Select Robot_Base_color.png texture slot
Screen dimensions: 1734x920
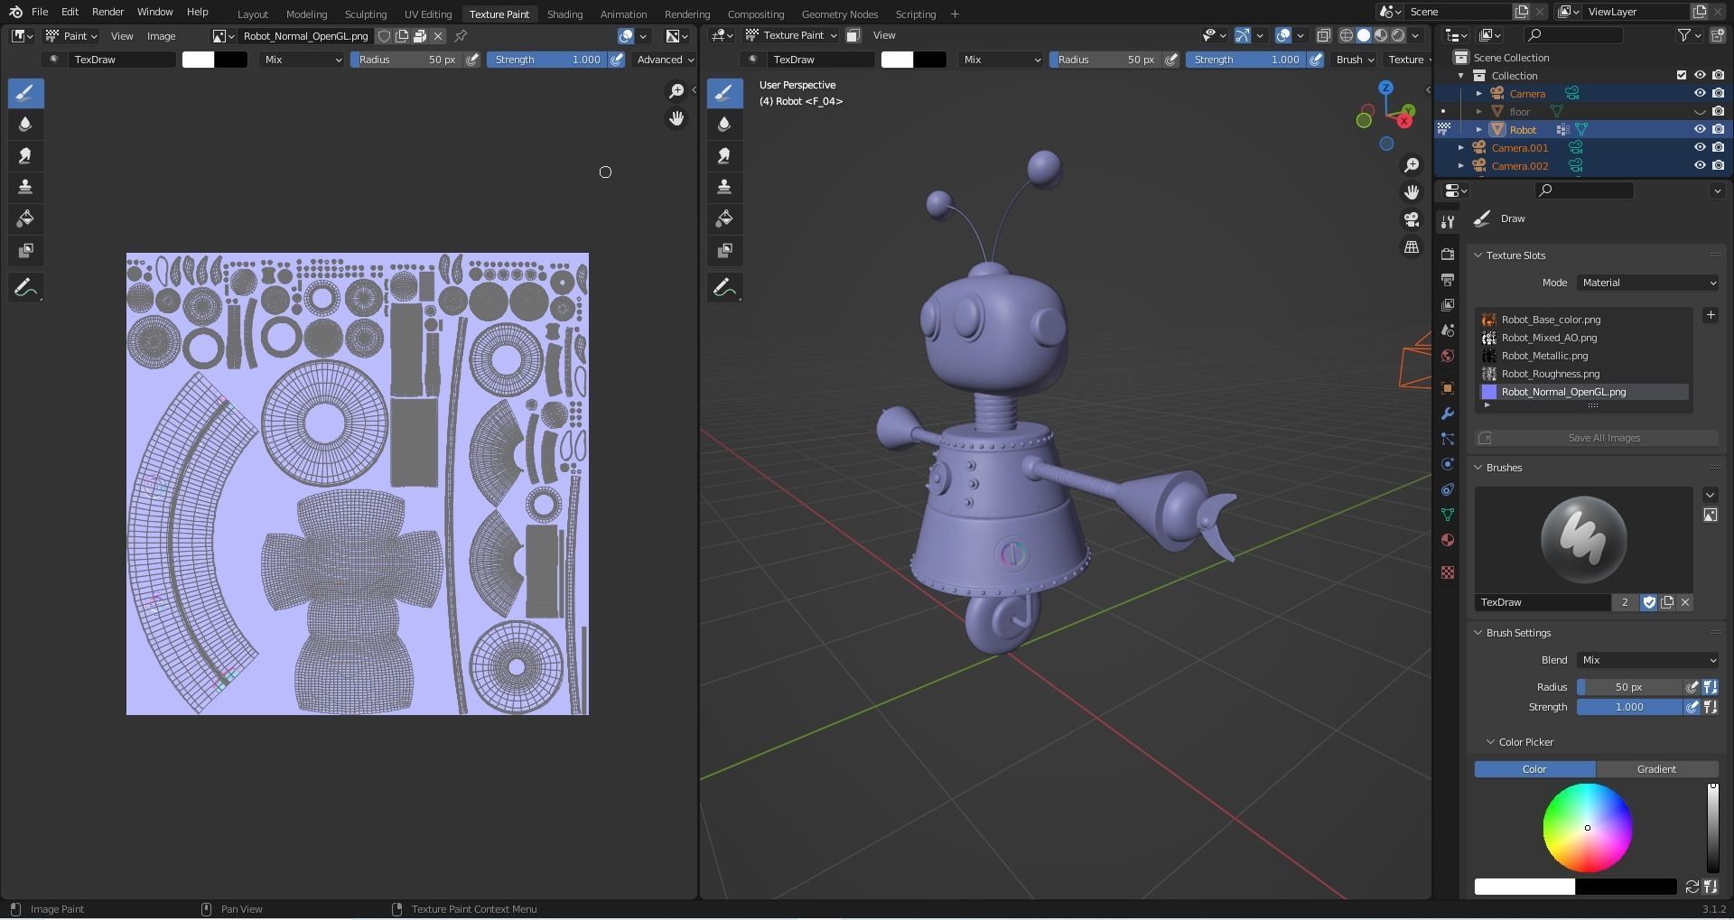coord(1582,320)
